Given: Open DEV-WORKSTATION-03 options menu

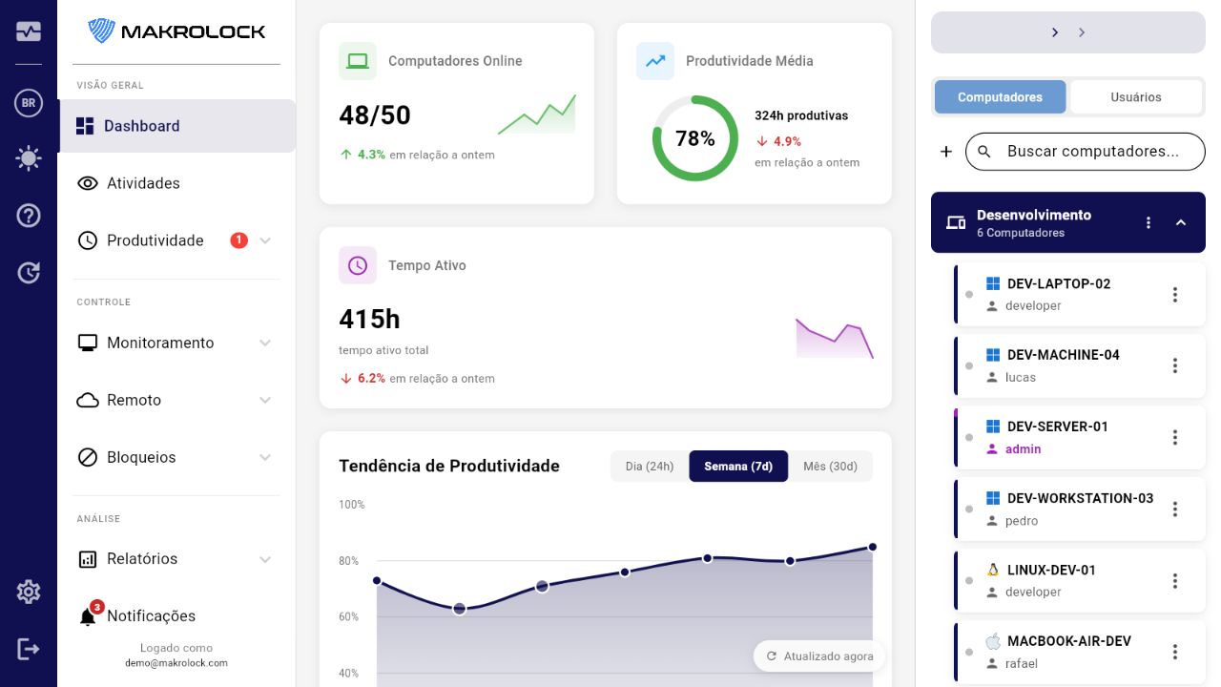Looking at the screenshot, I should [1175, 510].
